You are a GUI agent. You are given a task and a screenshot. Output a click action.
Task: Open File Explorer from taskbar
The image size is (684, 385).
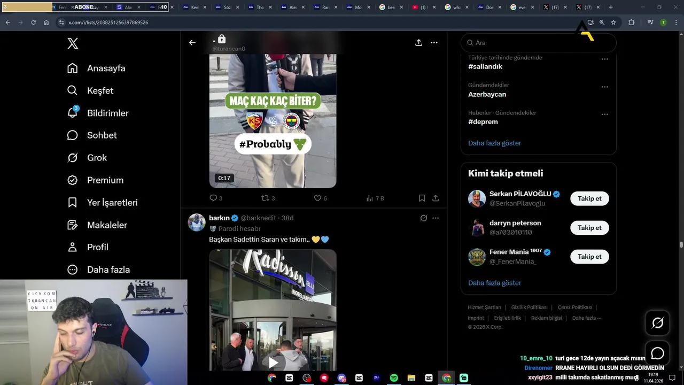tap(411, 378)
